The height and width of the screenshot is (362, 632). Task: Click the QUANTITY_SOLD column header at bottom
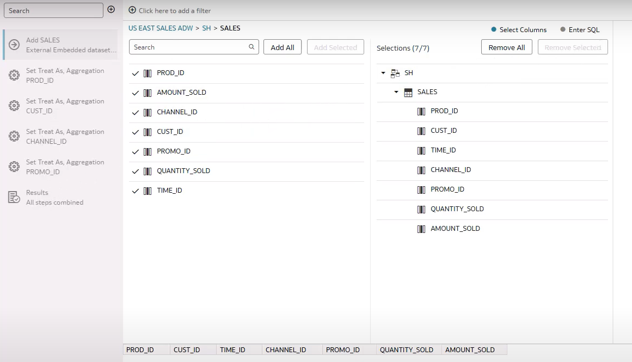[x=406, y=350]
